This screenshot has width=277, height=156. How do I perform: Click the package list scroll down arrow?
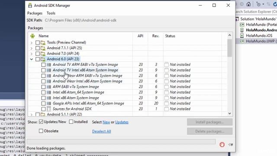[x=229, y=114]
